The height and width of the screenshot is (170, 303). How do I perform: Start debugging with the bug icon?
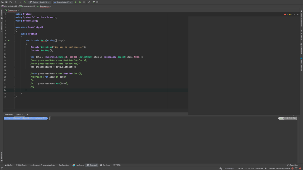pos(80,2)
